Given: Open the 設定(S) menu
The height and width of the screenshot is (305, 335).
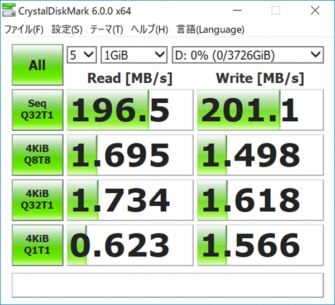Looking at the screenshot, I should [x=67, y=30].
